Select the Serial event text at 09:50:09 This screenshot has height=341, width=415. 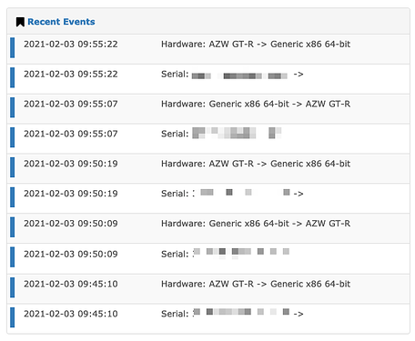coord(225,254)
